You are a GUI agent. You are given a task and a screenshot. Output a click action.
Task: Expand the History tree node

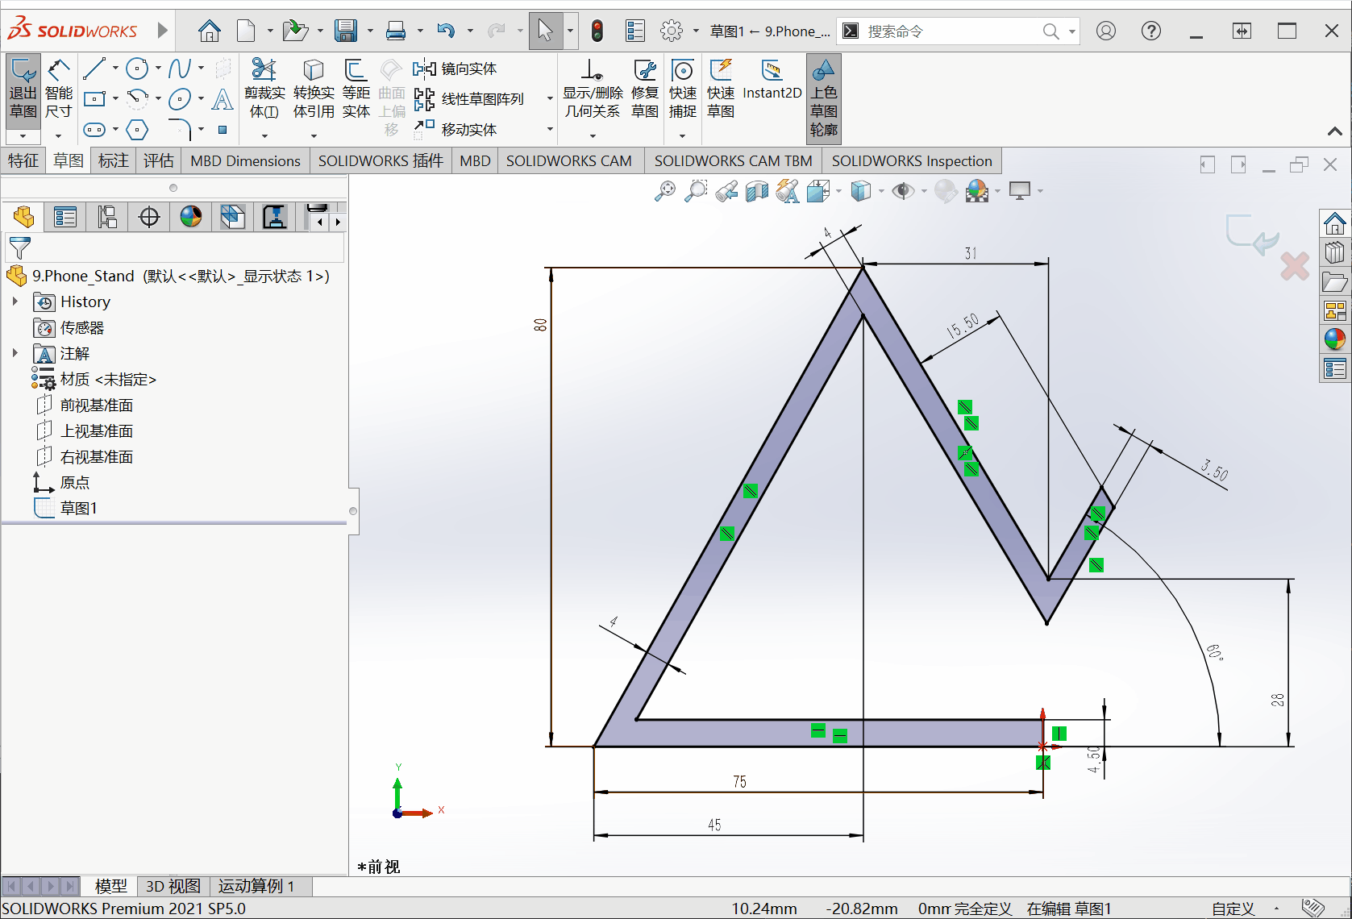point(15,301)
